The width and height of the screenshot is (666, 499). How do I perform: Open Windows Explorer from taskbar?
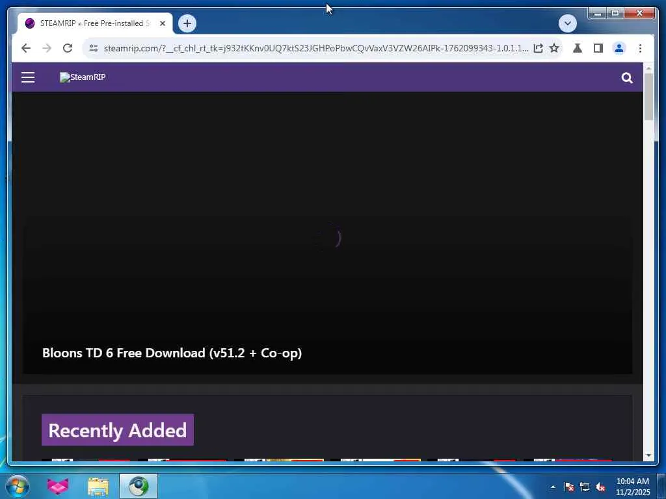pos(98,486)
